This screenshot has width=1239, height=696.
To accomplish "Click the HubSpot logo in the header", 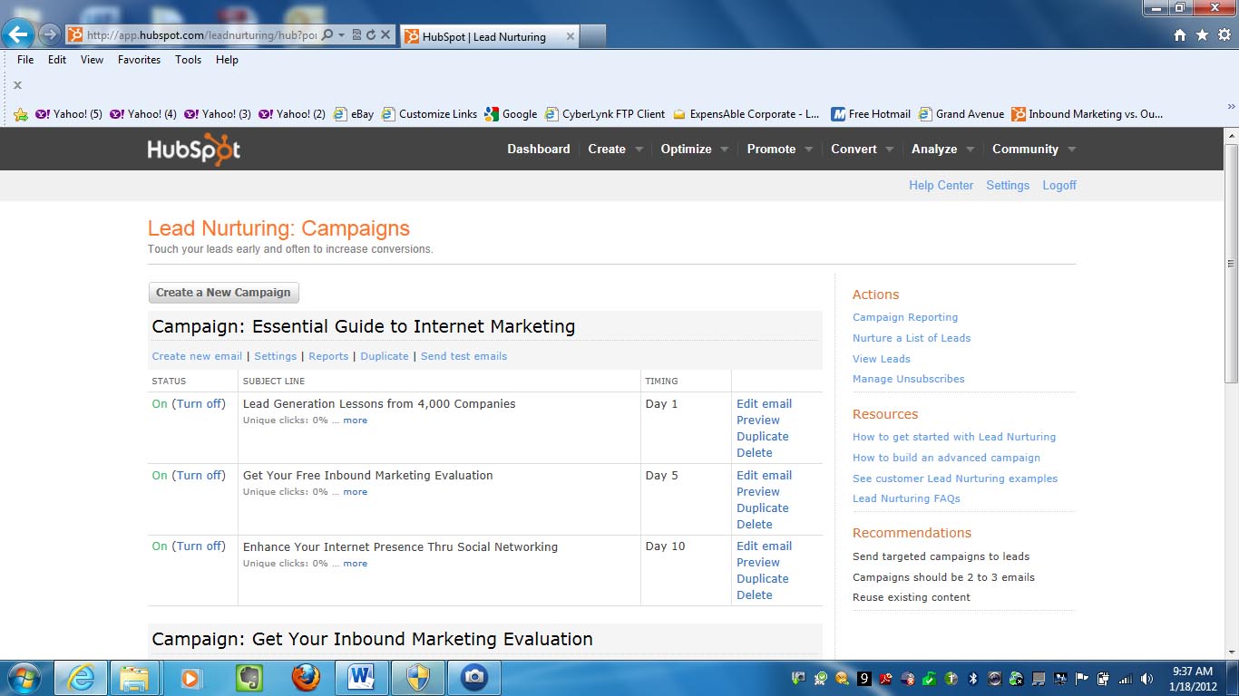I will point(194,150).
